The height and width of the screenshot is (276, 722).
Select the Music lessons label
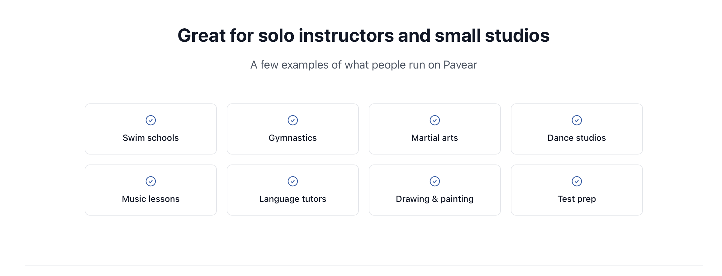pos(151,199)
